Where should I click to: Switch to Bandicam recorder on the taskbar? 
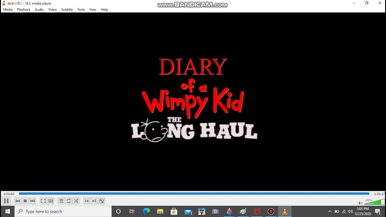[271, 212]
